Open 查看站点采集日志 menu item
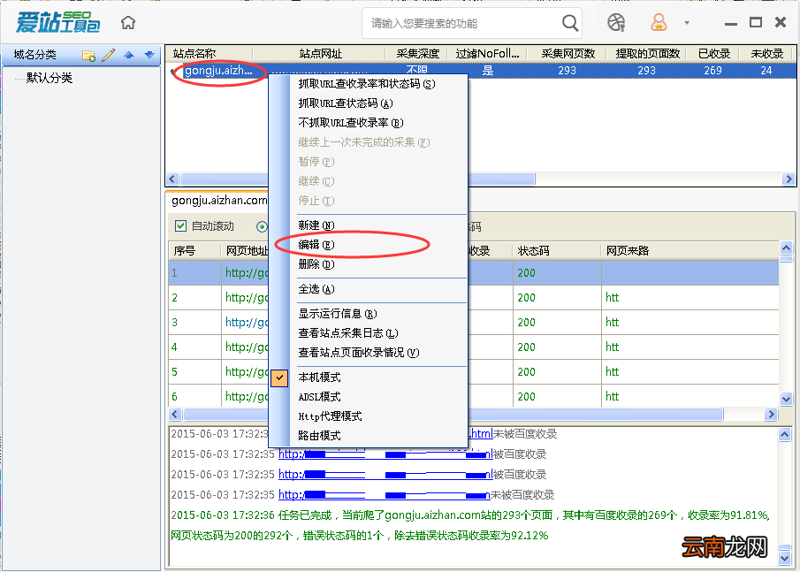Screen dimensions: 800x572 click(x=348, y=332)
